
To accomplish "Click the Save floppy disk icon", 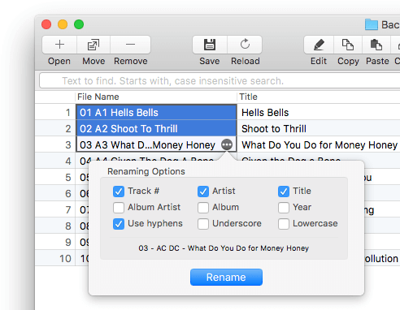I will pos(210,45).
